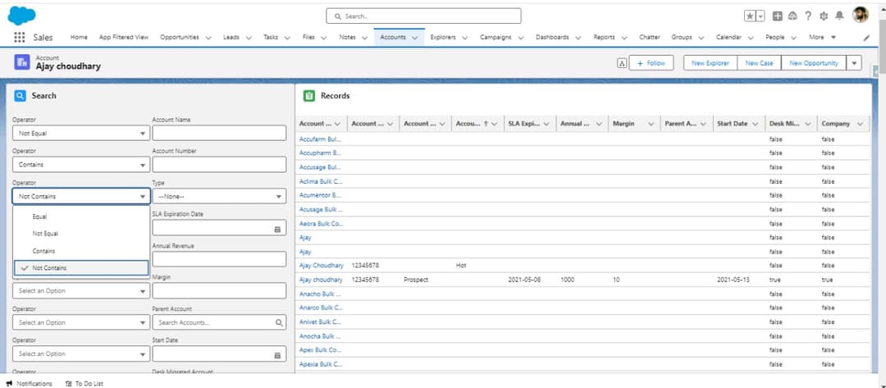Open the Contains operator dropdown
Viewport: 886px width, 388px height.
tap(80, 165)
